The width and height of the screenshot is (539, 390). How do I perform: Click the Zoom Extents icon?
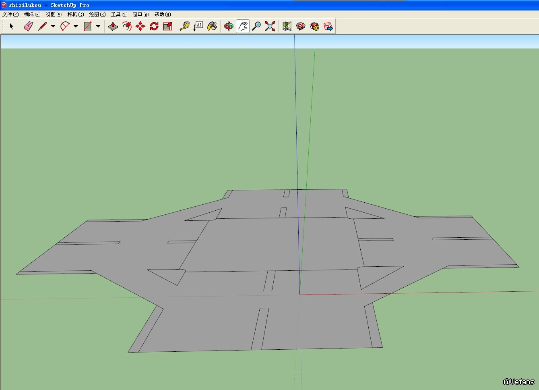[x=270, y=26]
